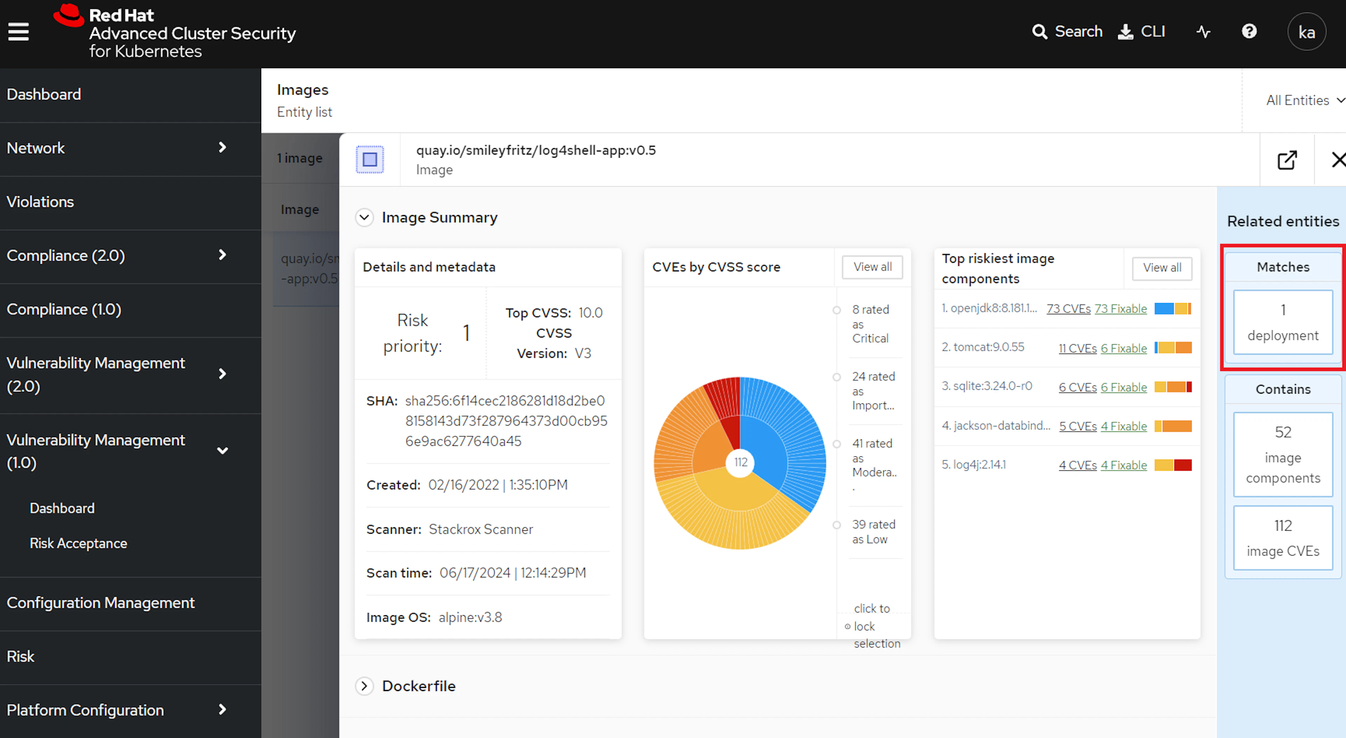Collapse the Image Summary section
This screenshot has height=738, width=1346.
click(x=364, y=217)
